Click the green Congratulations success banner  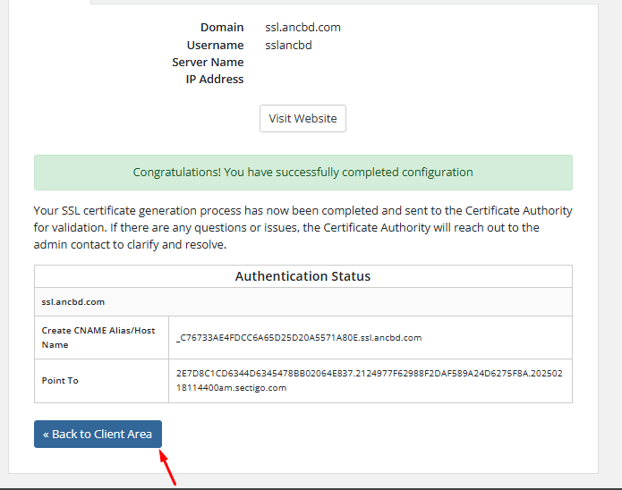[302, 172]
